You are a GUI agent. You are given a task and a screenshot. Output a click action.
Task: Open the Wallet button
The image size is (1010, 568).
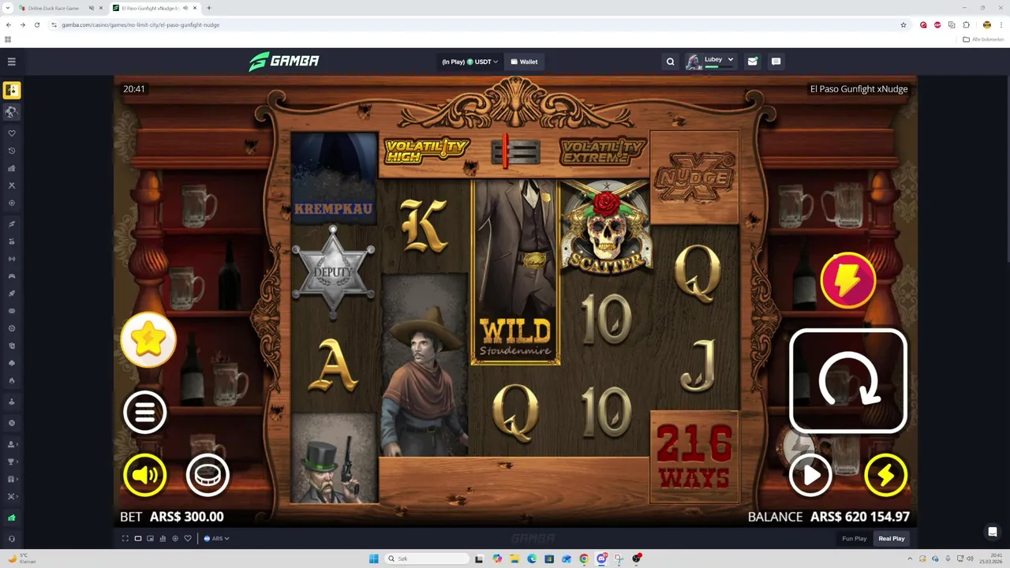524,62
